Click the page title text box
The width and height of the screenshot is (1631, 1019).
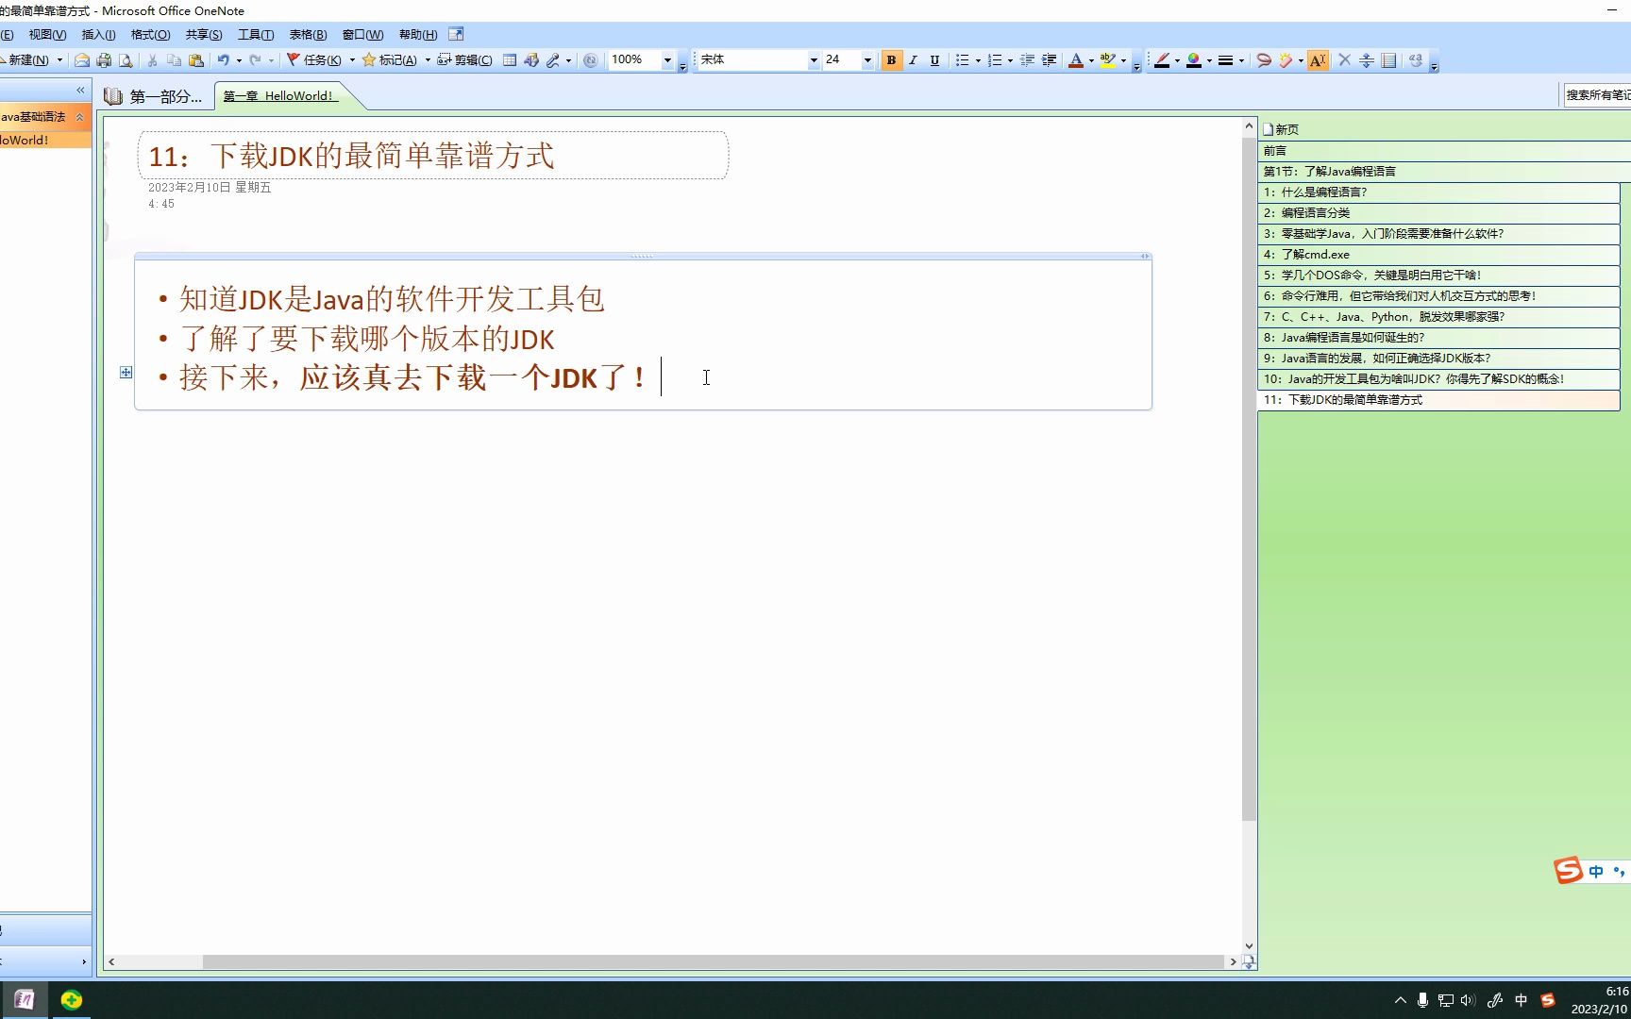(433, 156)
